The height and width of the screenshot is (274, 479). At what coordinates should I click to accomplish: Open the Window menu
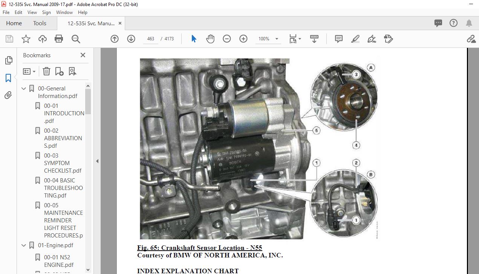(x=64, y=12)
